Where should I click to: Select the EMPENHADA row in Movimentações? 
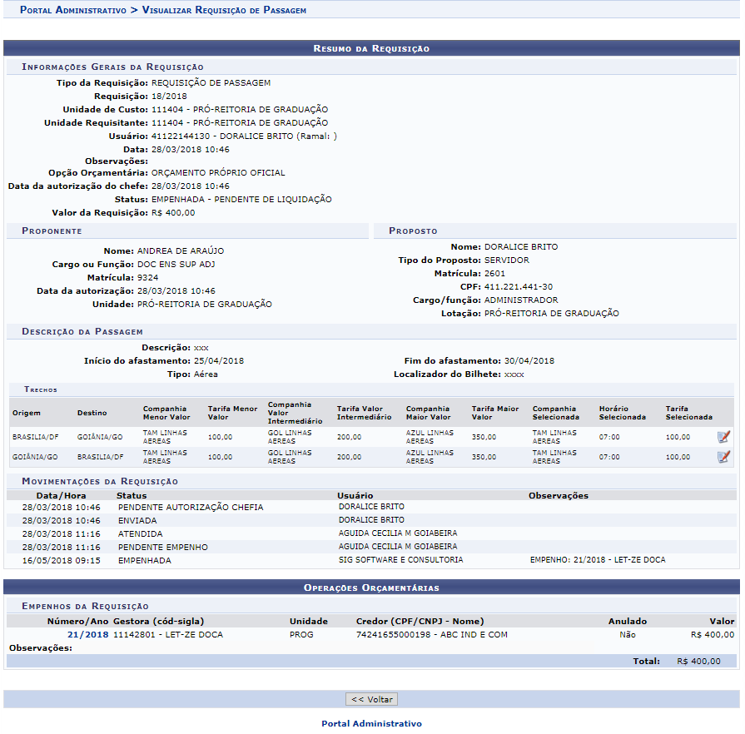coord(144,560)
